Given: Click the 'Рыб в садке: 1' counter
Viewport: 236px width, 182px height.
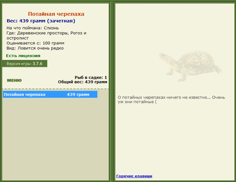Looking at the screenshot, I should pyautogui.click(x=91, y=78).
